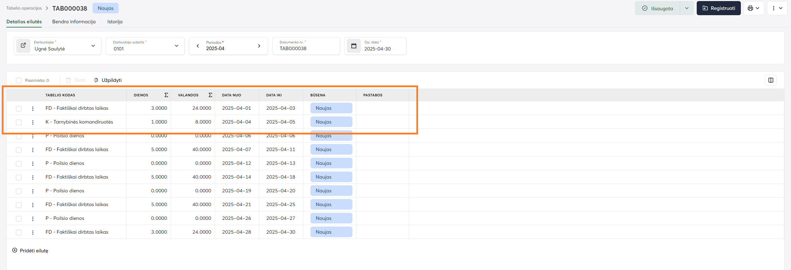791x270 pixels.
Task: Open dropdown arrow next to Išsaugota
Action: (x=686, y=8)
